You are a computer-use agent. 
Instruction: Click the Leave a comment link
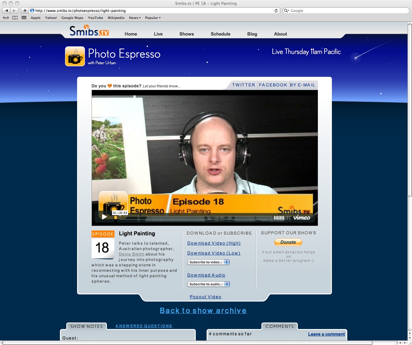point(326,334)
